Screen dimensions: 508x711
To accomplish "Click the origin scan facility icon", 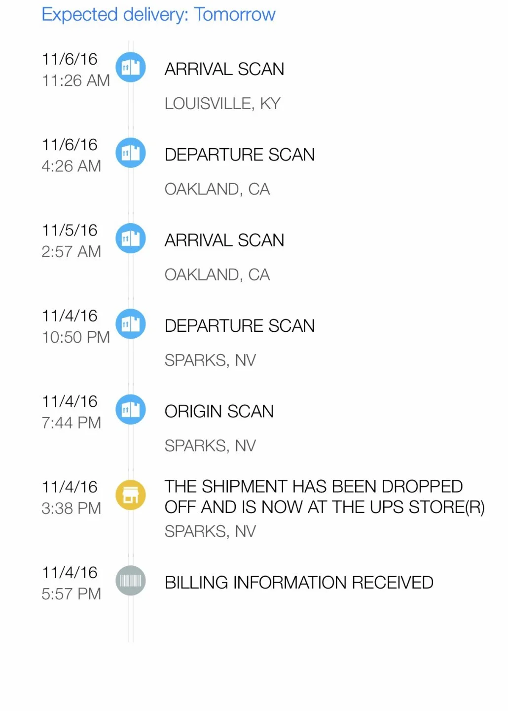I will click(x=131, y=409).
